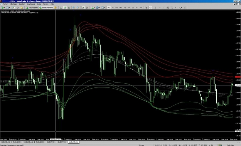The image size is (241, 146).
Task: Open the Aide menu
Action: (x=52, y=4)
